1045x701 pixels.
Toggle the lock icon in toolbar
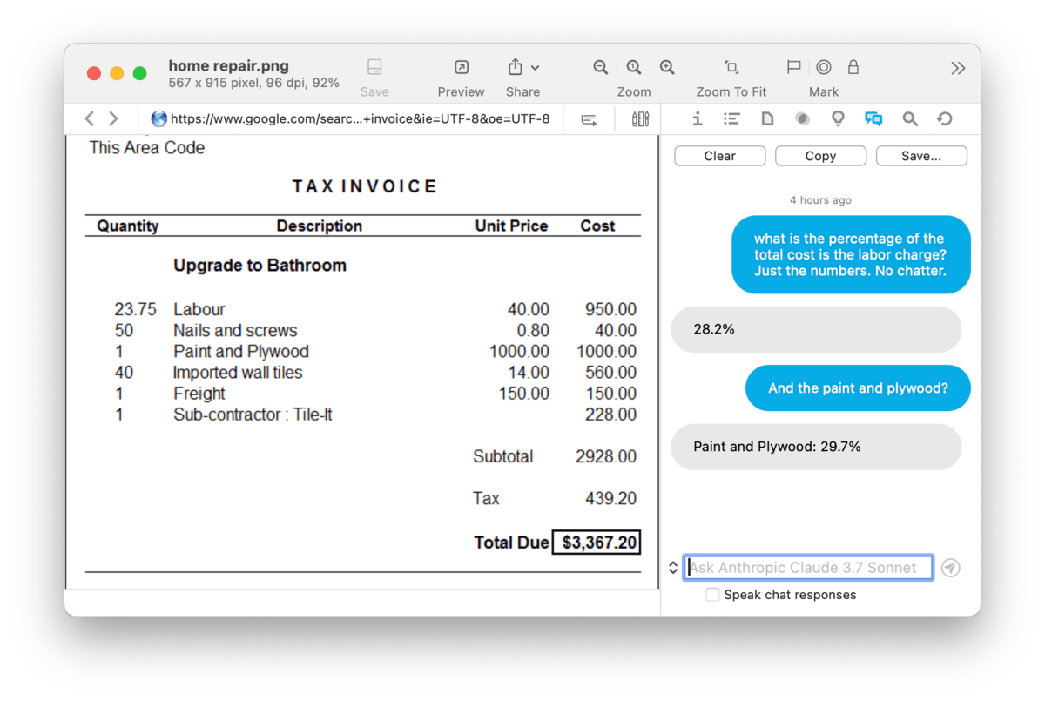coord(853,68)
